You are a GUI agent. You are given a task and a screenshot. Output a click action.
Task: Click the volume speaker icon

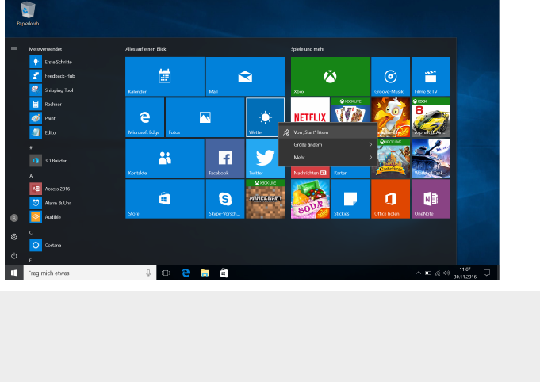(x=446, y=273)
